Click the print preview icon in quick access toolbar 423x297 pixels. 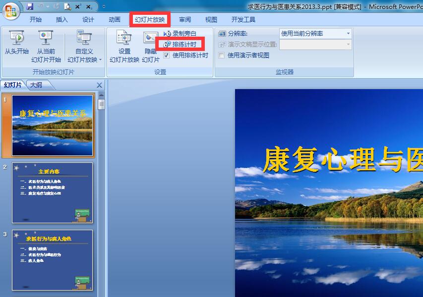(67, 6)
